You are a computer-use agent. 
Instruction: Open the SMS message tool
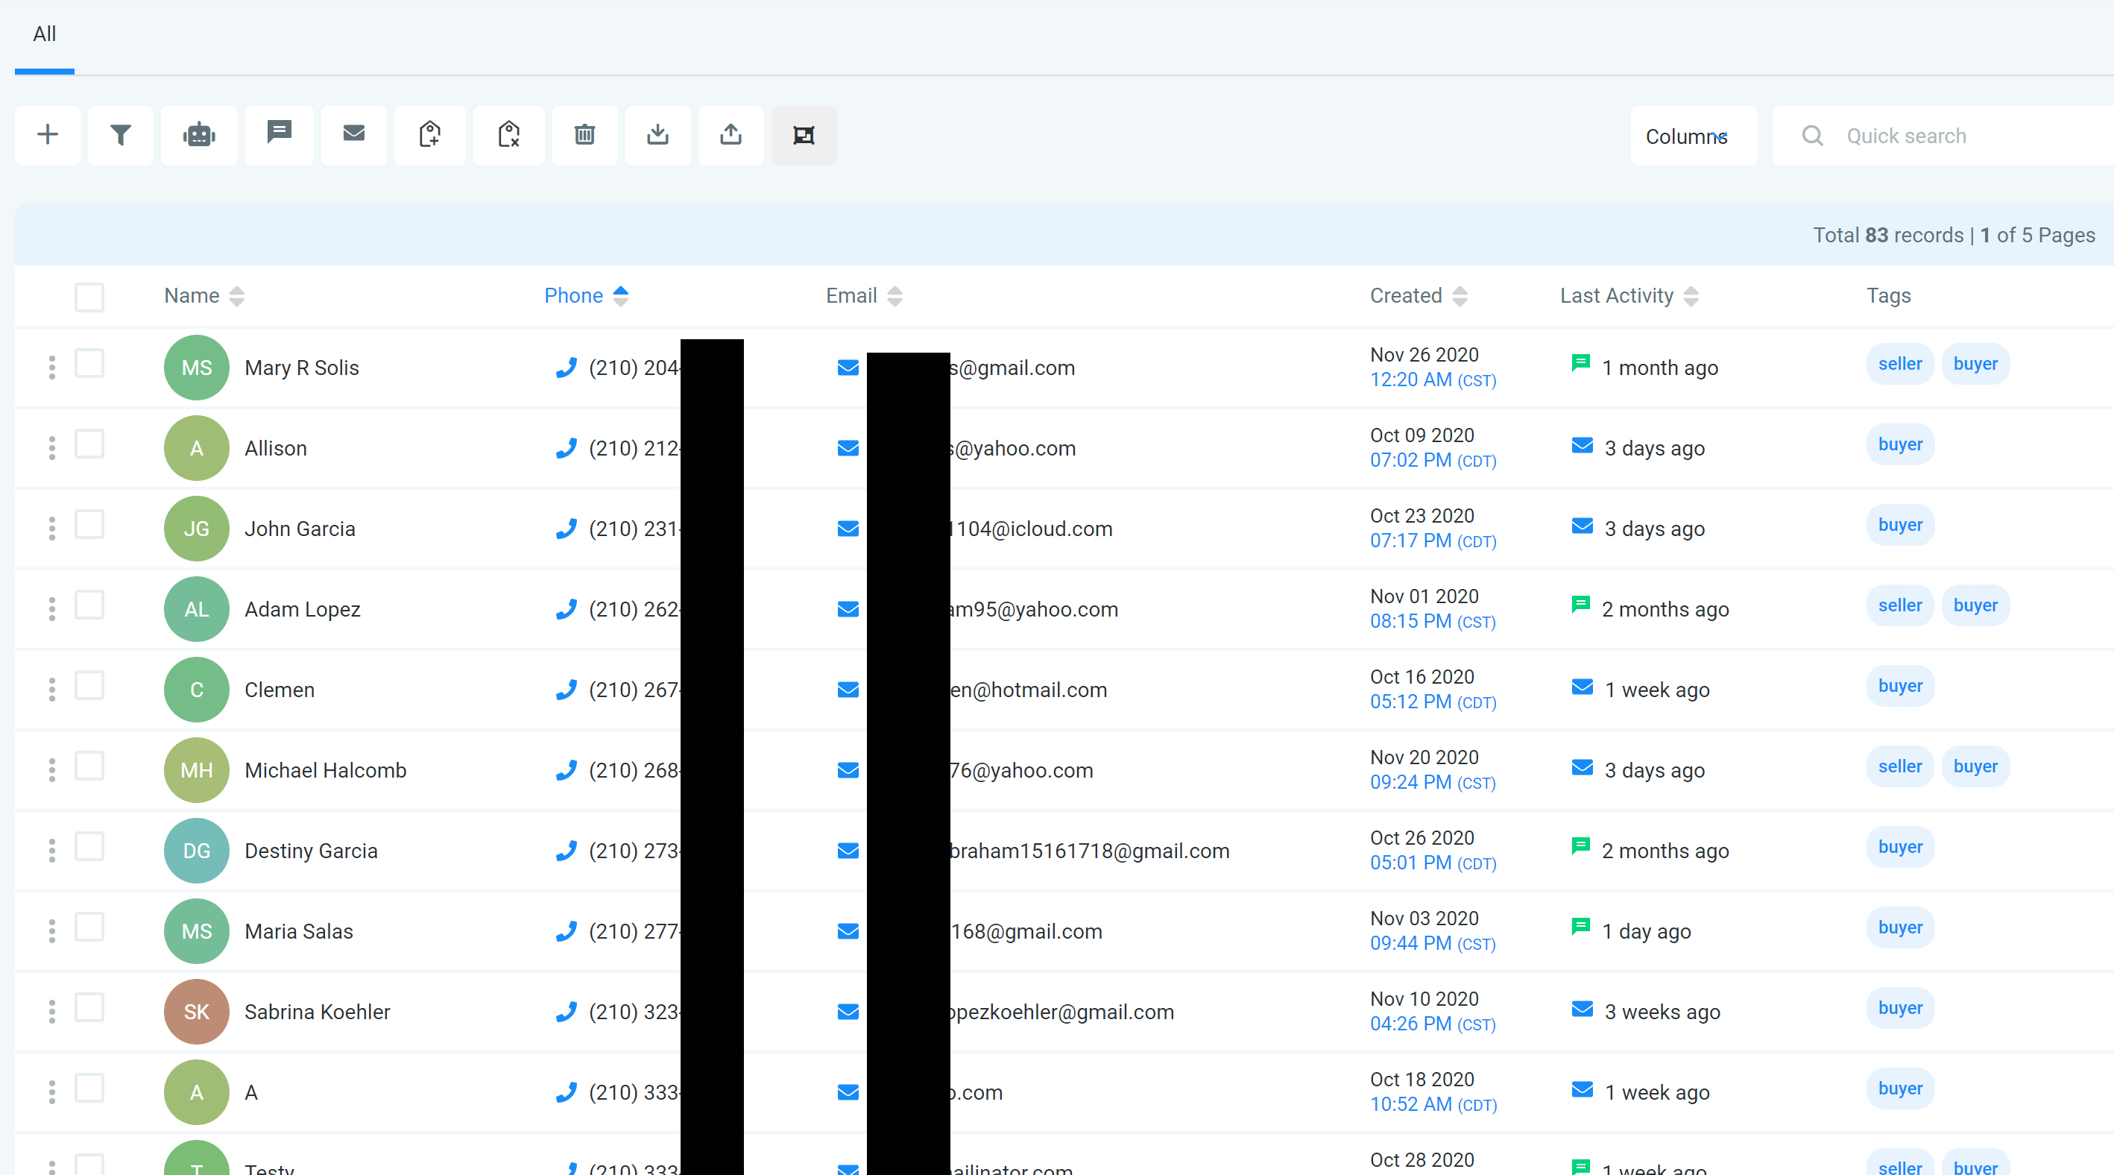tap(279, 134)
